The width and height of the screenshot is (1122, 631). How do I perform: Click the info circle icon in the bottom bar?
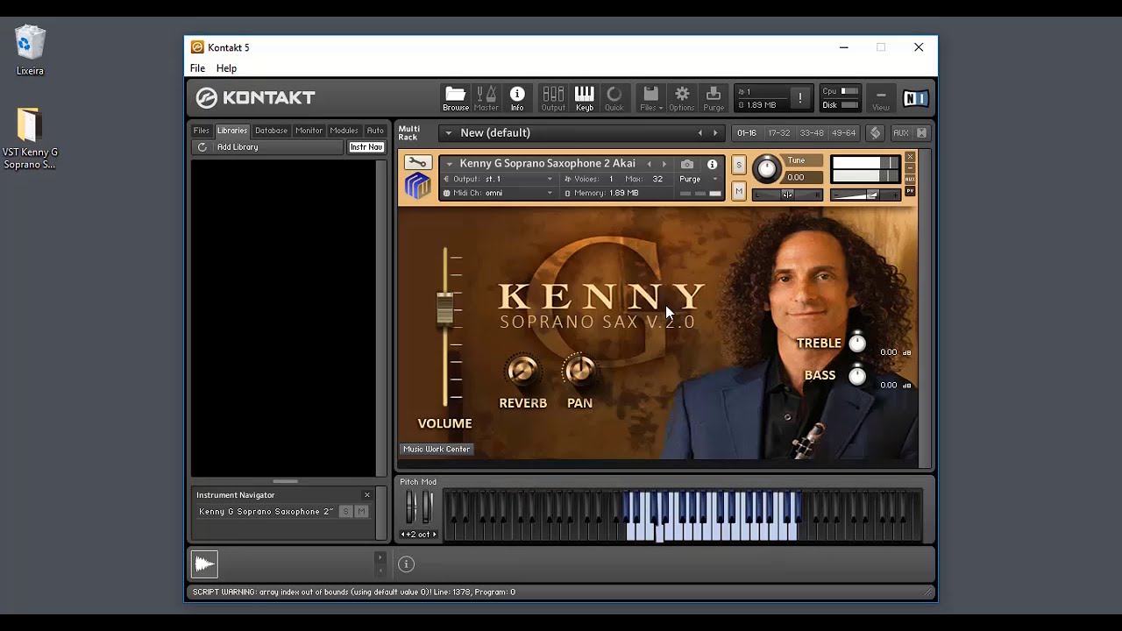coord(406,564)
